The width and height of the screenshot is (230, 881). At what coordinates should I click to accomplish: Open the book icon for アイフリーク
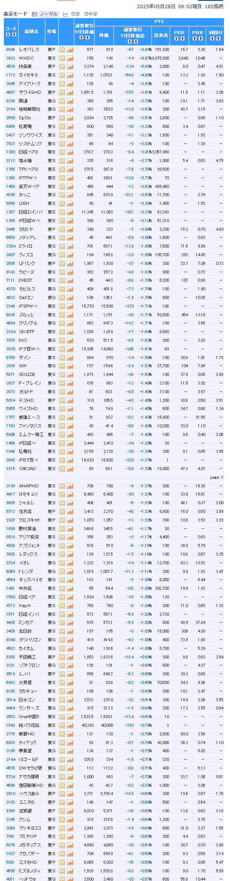pyautogui.click(x=62, y=83)
